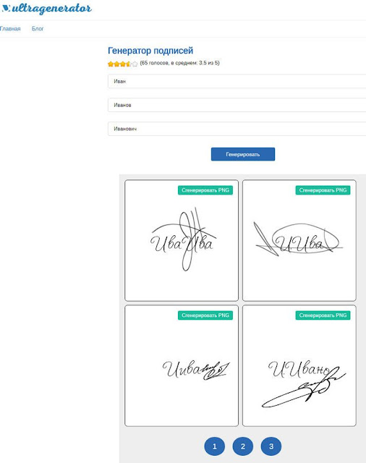Focus the patronymic field containing Иванович
This screenshot has width=366, height=463.
pyautogui.click(x=237, y=129)
